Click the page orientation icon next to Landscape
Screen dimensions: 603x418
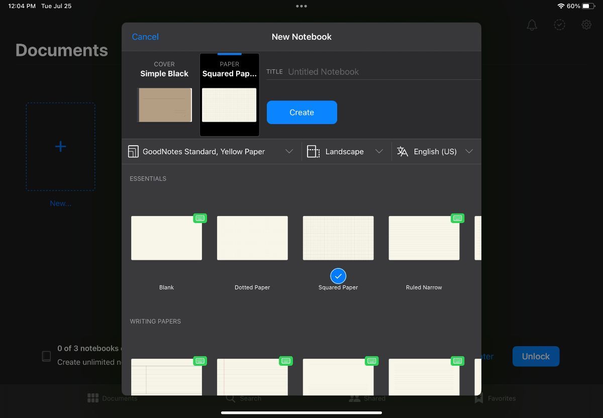pyautogui.click(x=313, y=151)
